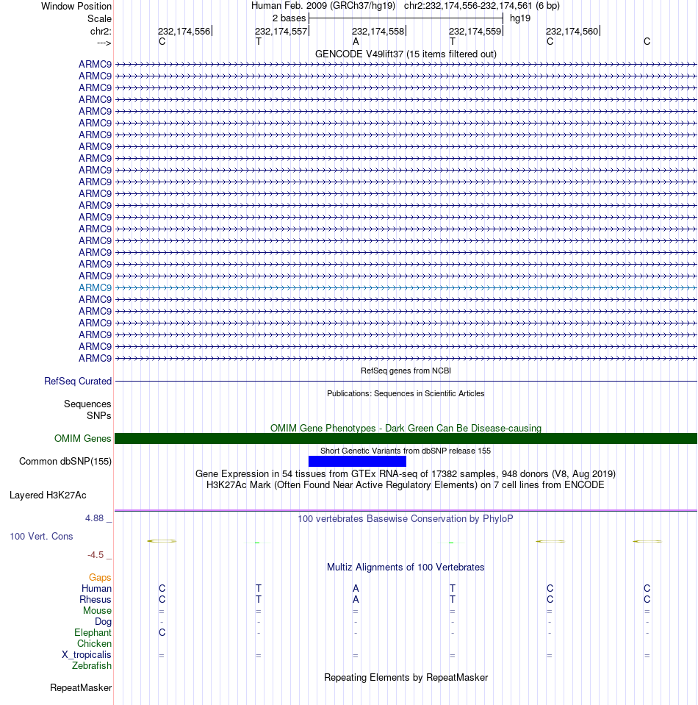Select the Human alignment row label
The image size is (698, 705).
pos(97,589)
